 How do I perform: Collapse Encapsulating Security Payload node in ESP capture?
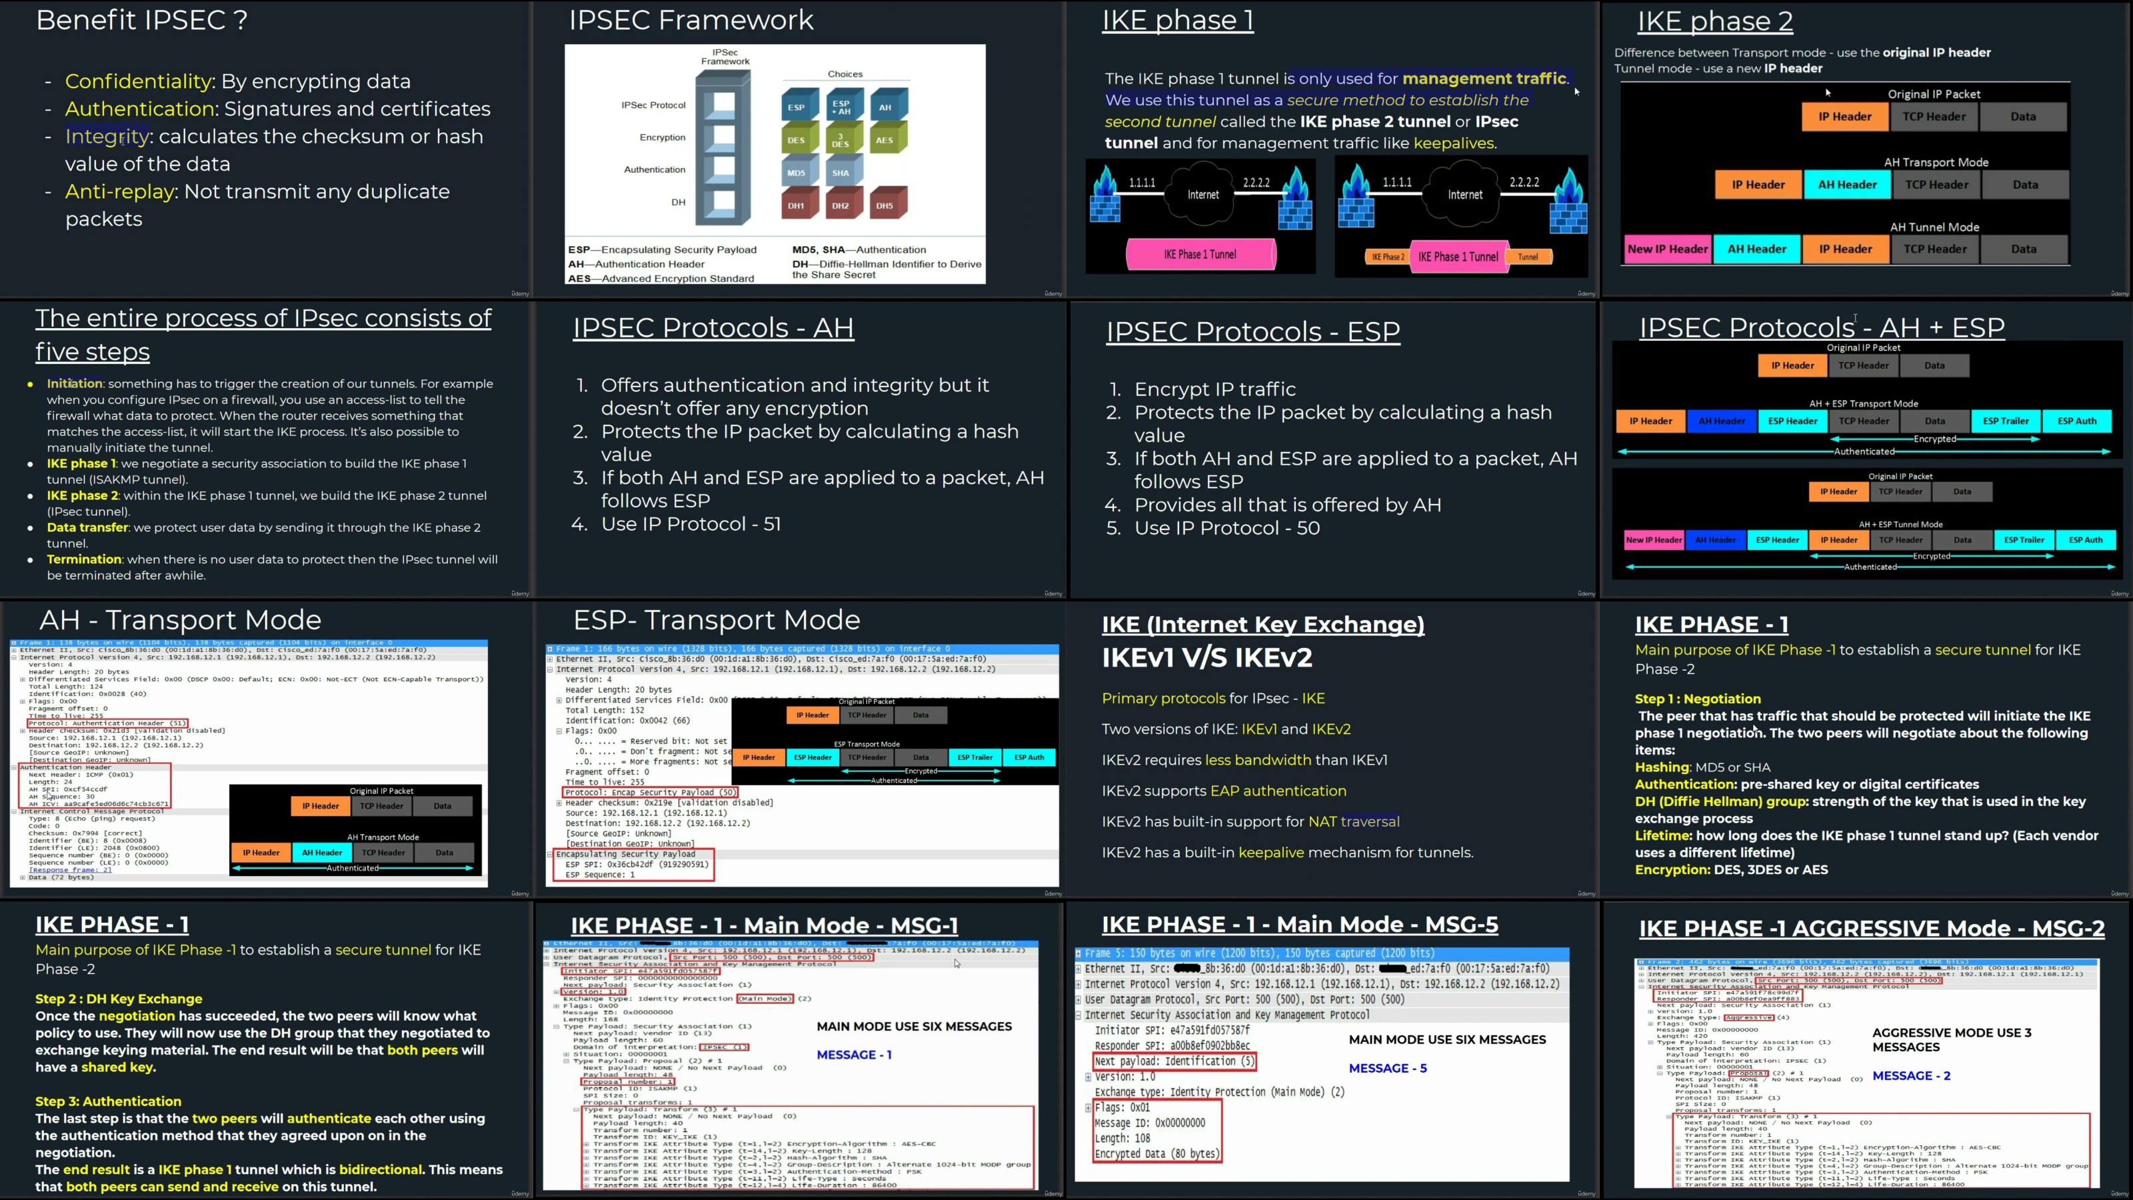pos(550,854)
